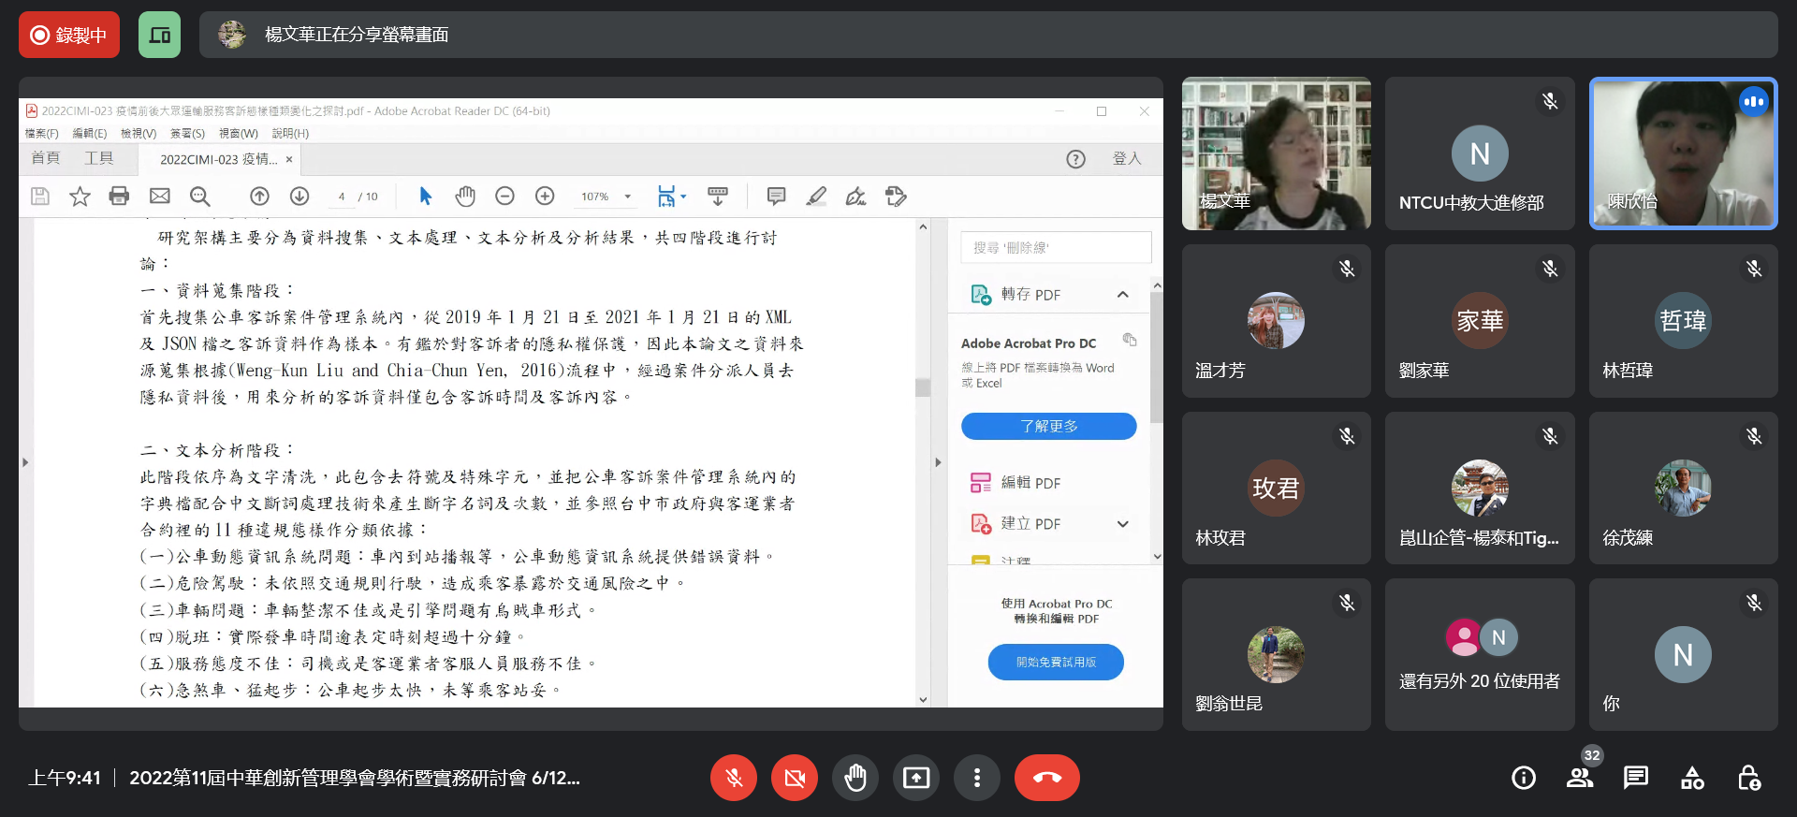This screenshot has height=817, width=1797.
Task: Switch to the 工具 tab
Action: coord(98,158)
